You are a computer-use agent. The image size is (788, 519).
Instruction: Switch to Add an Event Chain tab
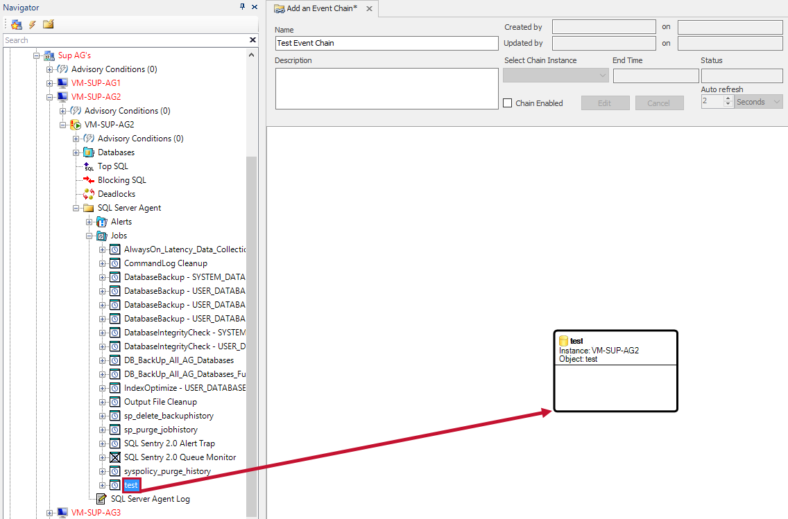pos(316,8)
